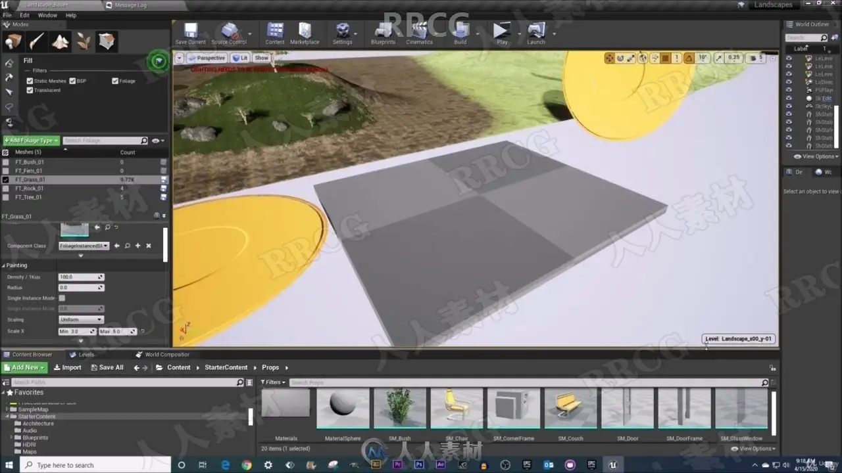Select Place mode in Modes panel
This screenshot has height=473, width=842.
click(x=13, y=42)
